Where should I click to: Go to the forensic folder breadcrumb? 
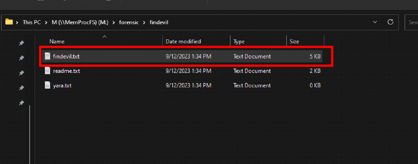129,23
